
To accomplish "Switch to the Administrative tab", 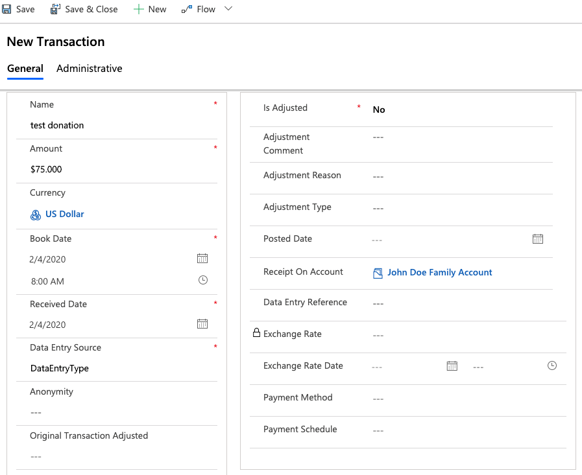I will 90,69.
